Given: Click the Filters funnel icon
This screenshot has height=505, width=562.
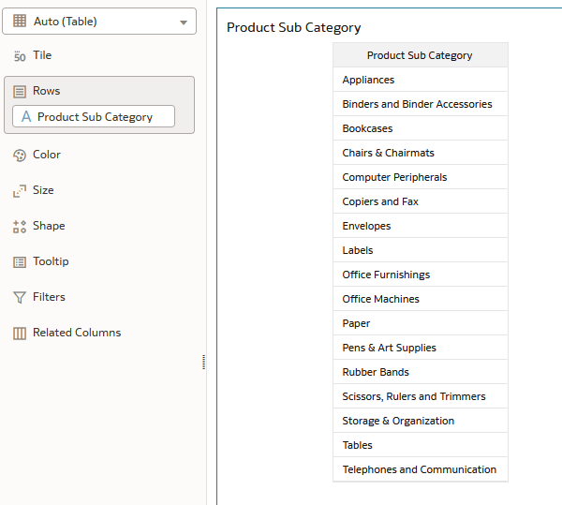Looking at the screenshot, I should 20,298.
